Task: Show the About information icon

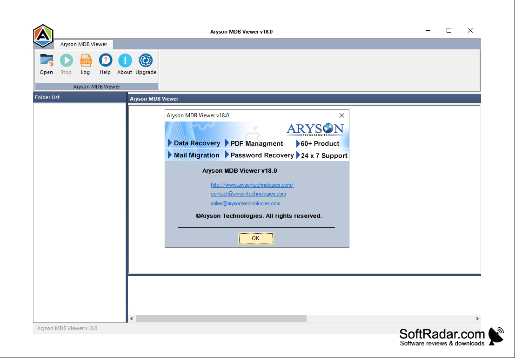Action: (x=125, y=61)
